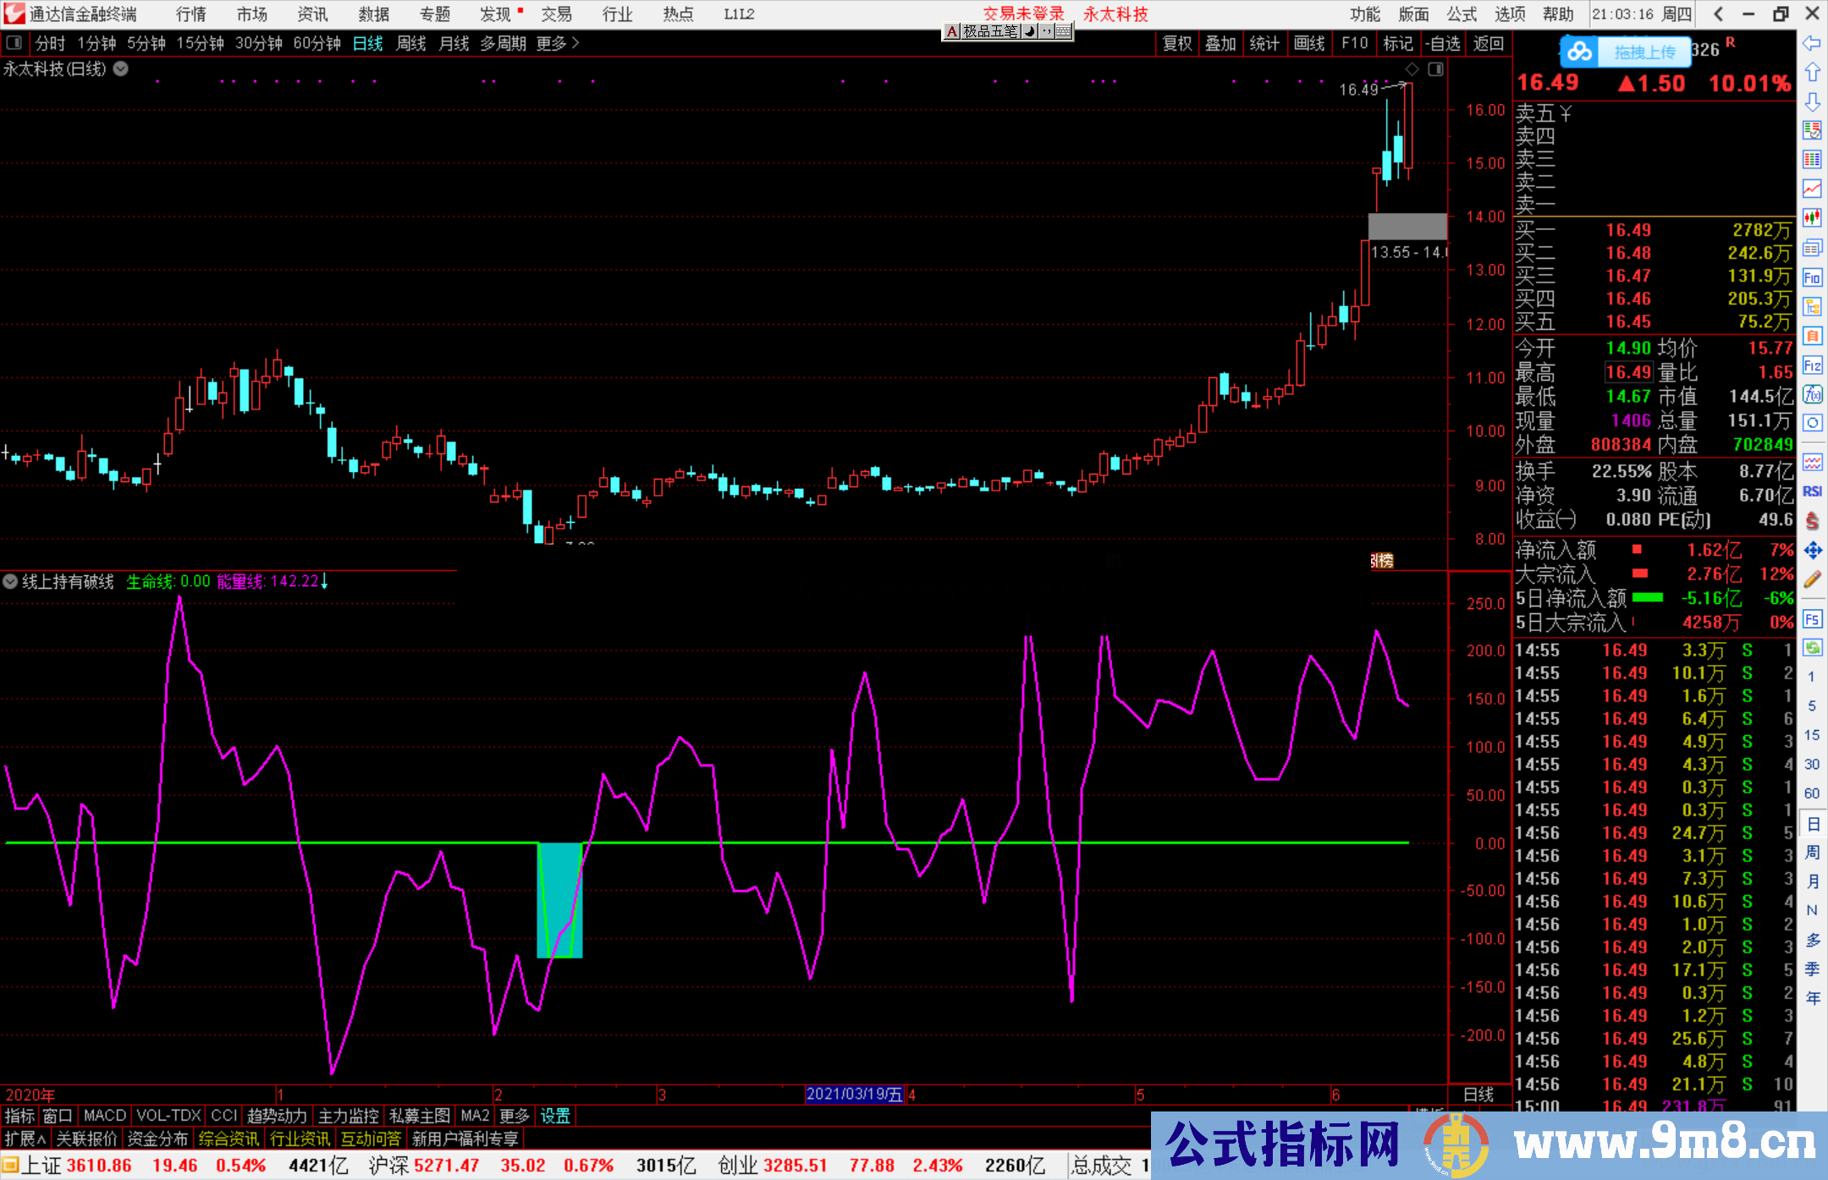Toggle 复权 price adjustment

[x=1176, y=43]
